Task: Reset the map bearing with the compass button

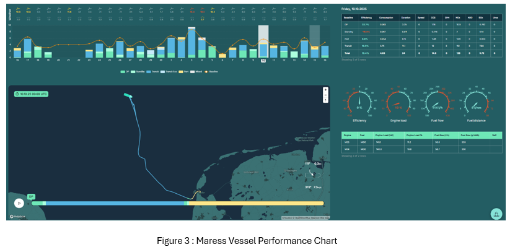Action: coord(326,99)
